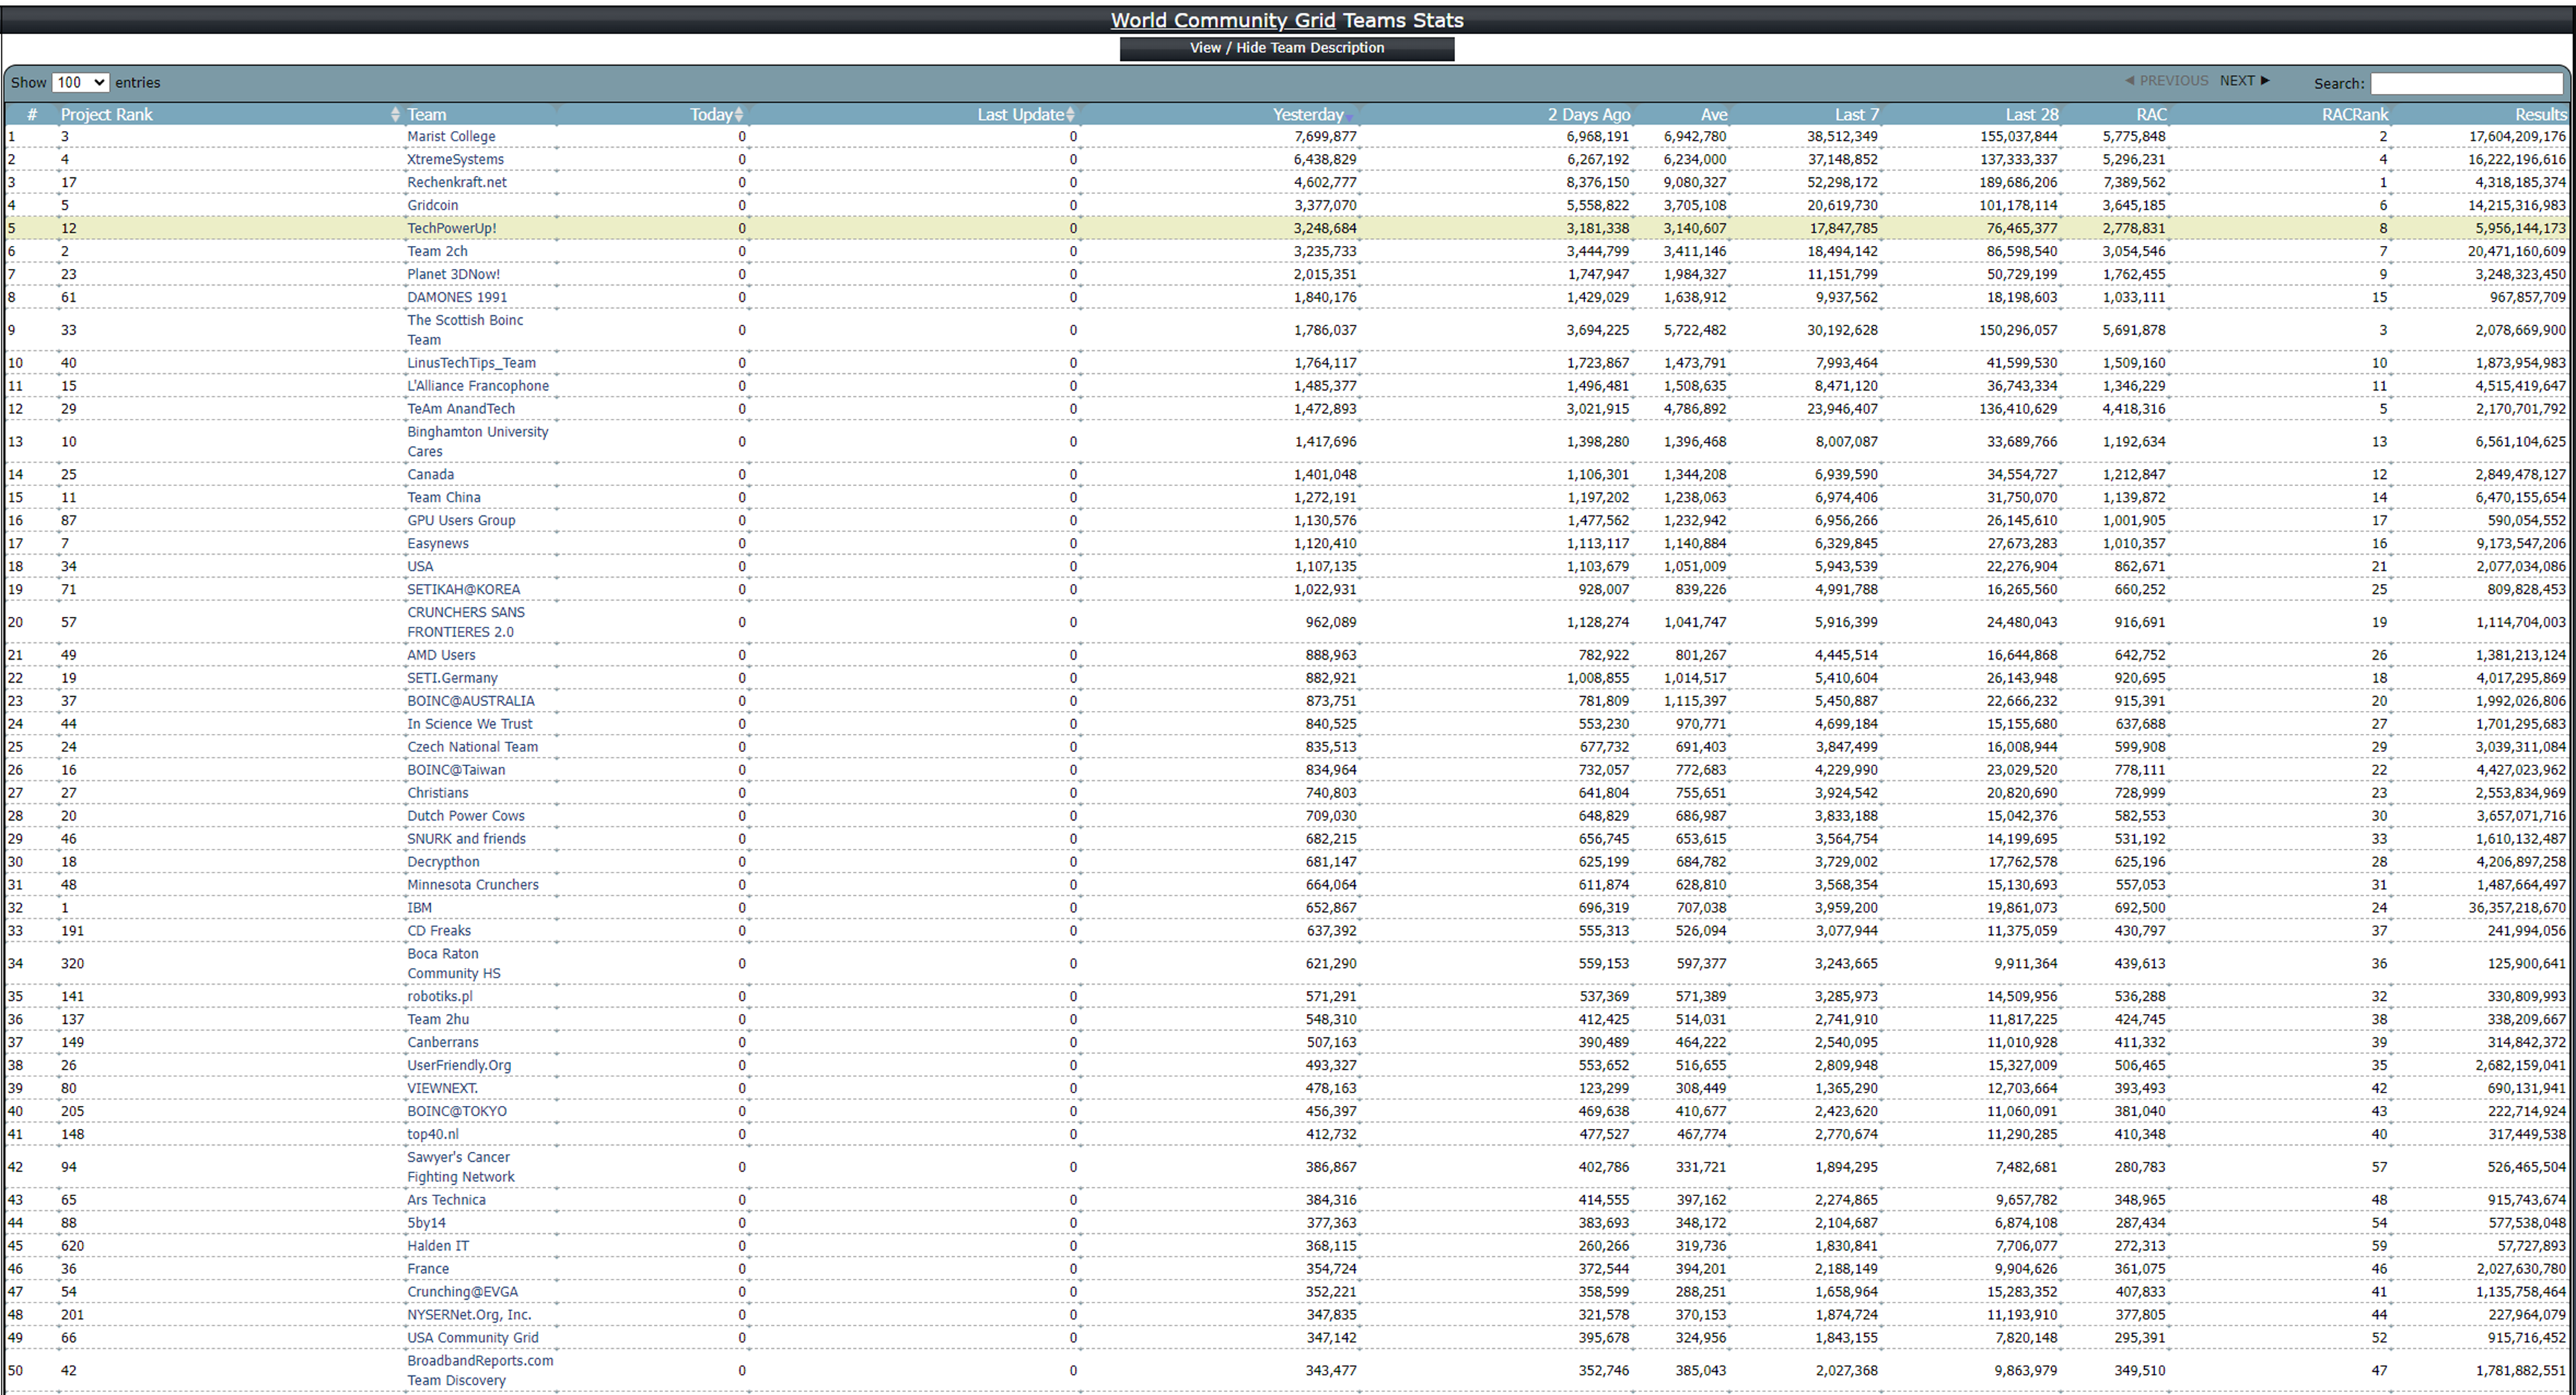The width and height of the screenshot is (2576, 1395).
Task: Open the Gridcoin team link
Action: 432,205
